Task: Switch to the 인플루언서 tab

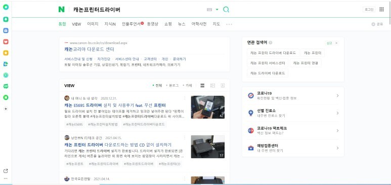Action: coord(132,24)
